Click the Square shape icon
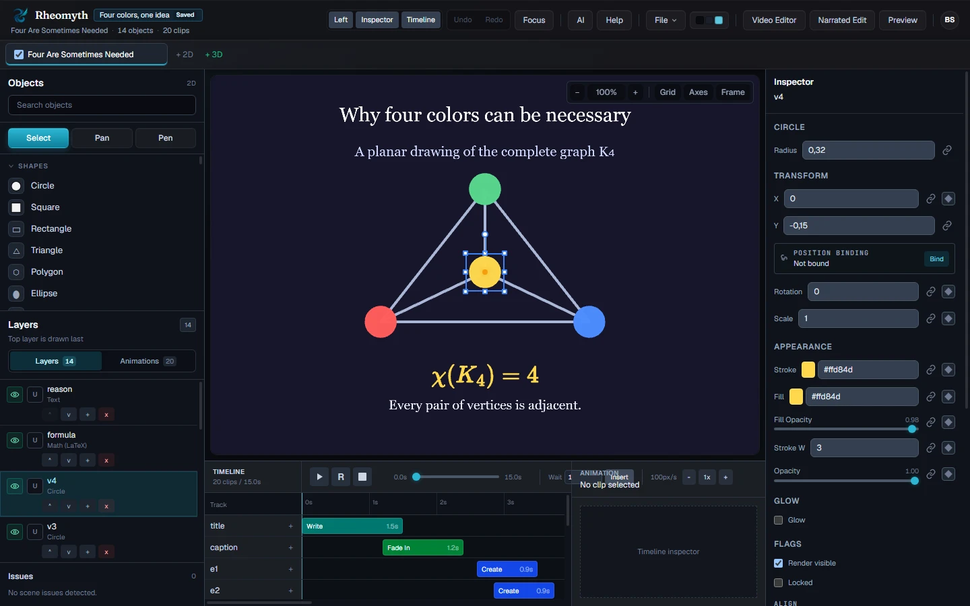970x606 pixels. point(16,207)
